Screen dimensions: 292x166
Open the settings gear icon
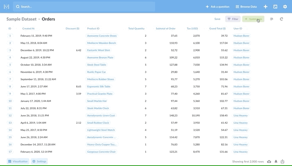pos(285,7)
